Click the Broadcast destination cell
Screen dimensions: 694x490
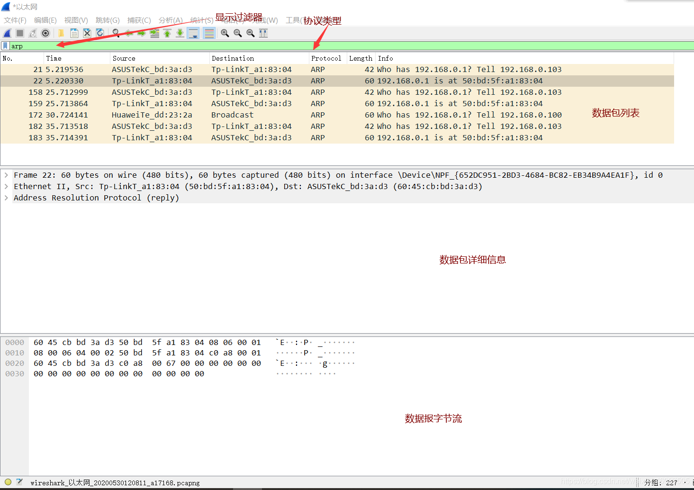[x=233, y=115]
